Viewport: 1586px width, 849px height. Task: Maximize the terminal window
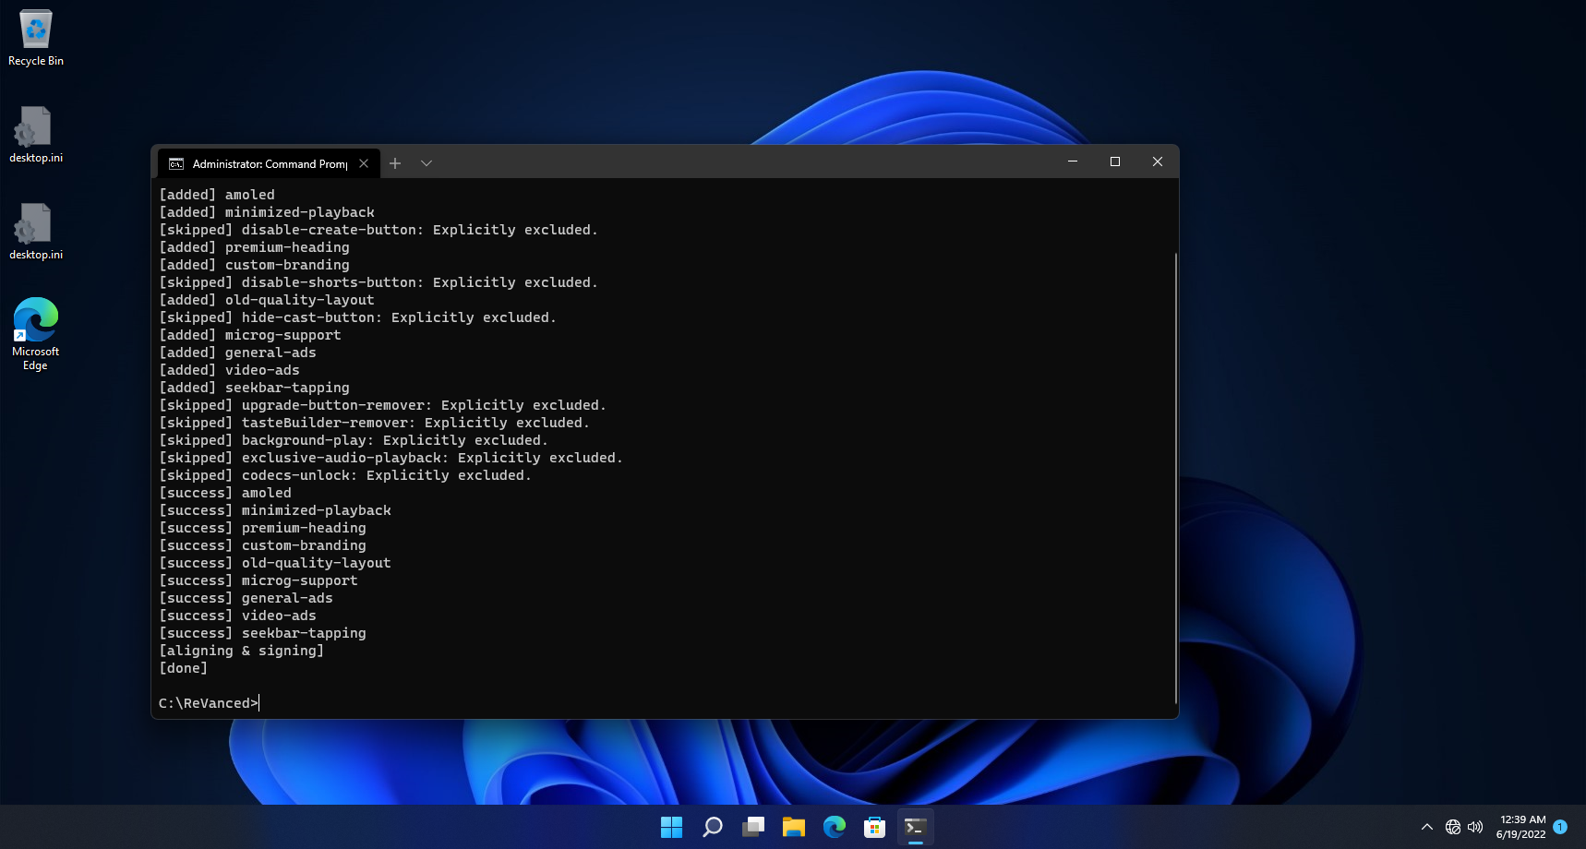[x=1115, y=161]
